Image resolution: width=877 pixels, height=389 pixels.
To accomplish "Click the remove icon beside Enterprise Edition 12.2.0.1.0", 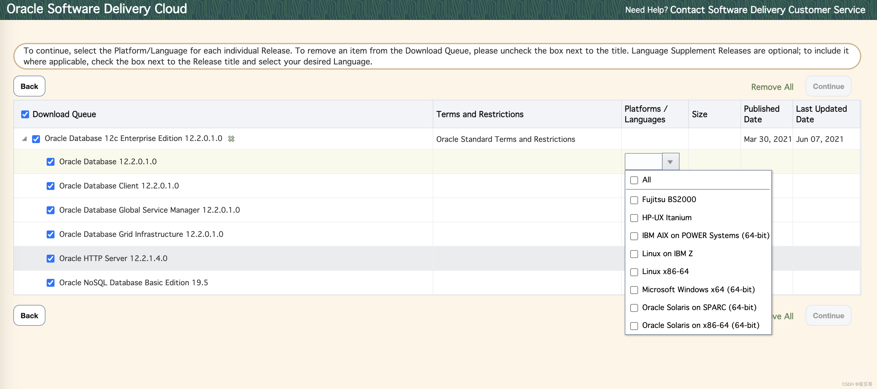I will click(231, 139).
